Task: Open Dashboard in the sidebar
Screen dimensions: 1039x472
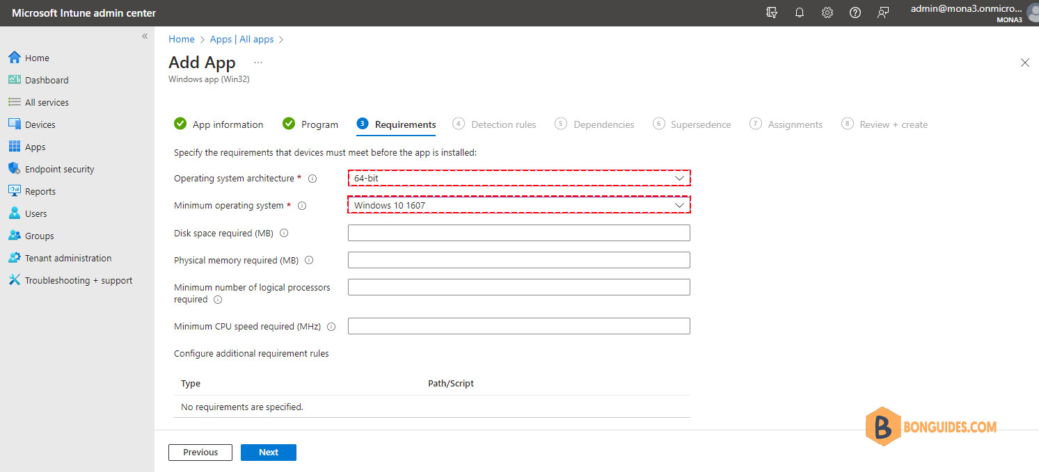Action: click(x=47, y=80)
